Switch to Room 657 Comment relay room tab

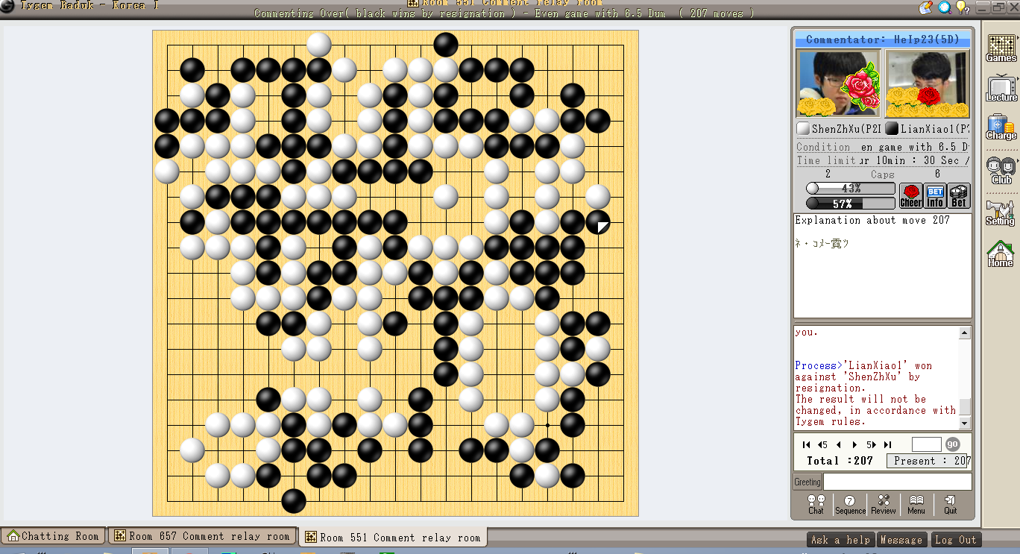203,536
